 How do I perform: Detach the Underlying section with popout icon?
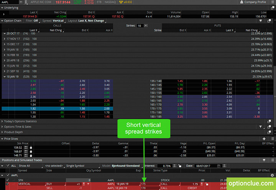pos(273,8)
